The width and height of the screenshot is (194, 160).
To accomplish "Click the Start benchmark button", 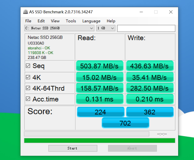I will [x=73, y=148].
